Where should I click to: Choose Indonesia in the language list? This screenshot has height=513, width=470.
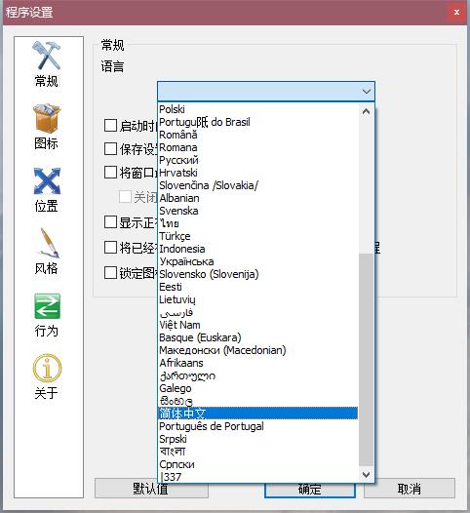(258, 249)
